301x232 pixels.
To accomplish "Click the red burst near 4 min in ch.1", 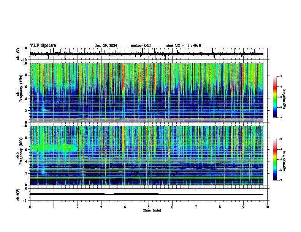I will point(123,78).
